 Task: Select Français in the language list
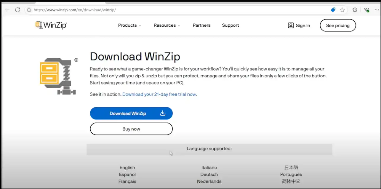click(x=127, y=181)
